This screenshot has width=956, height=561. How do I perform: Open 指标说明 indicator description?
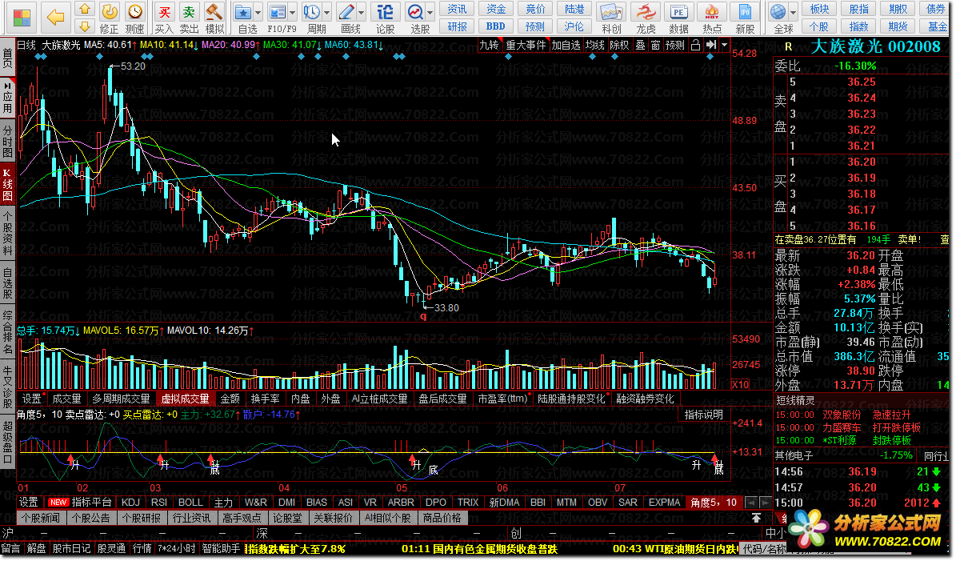click(703, 415)
